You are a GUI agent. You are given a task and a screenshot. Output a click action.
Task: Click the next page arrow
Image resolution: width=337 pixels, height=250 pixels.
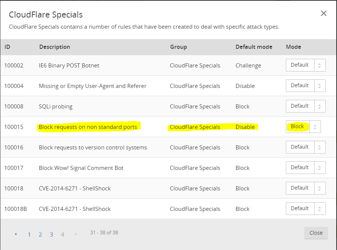pyautogui.click(x=76, y=234)
